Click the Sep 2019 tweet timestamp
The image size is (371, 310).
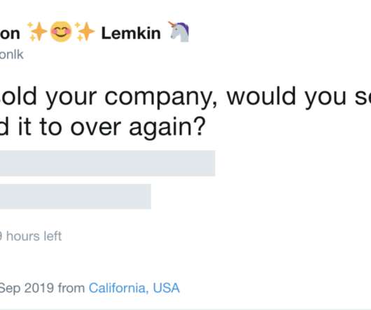point(27,288)
